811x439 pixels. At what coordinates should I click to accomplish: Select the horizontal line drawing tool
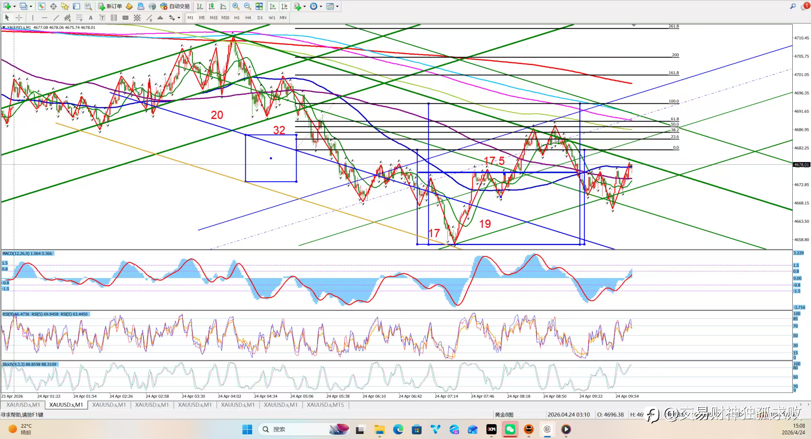[x=44, y=18]
